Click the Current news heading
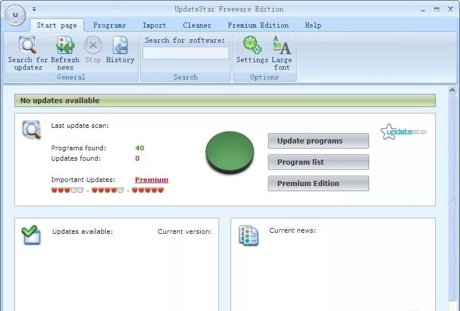This screenshot has height=311, width=460. 293,230
